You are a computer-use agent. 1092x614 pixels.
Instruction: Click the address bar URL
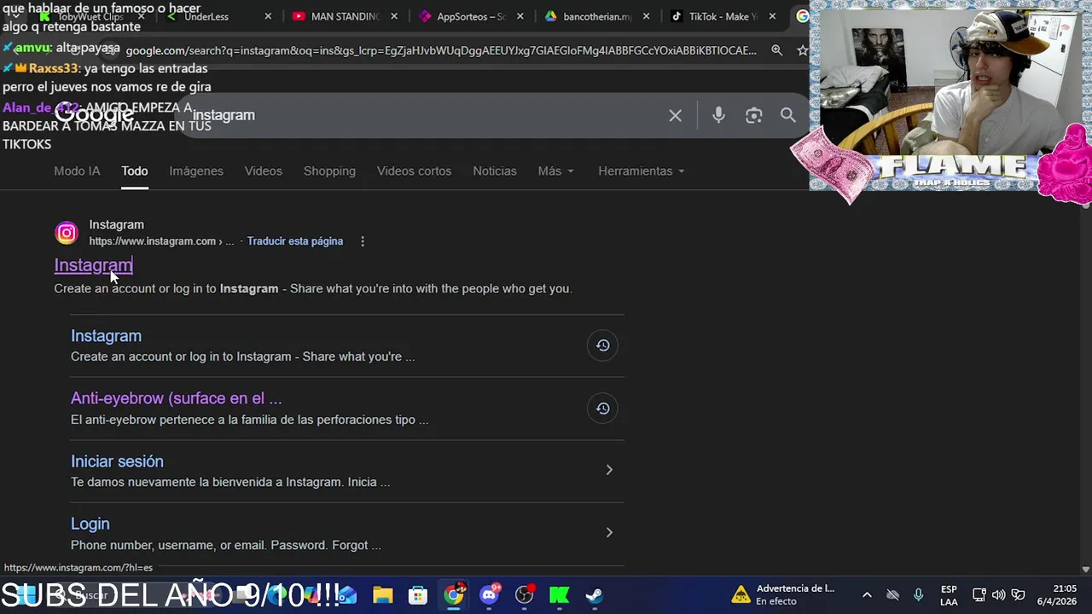(x=441, y=50)
